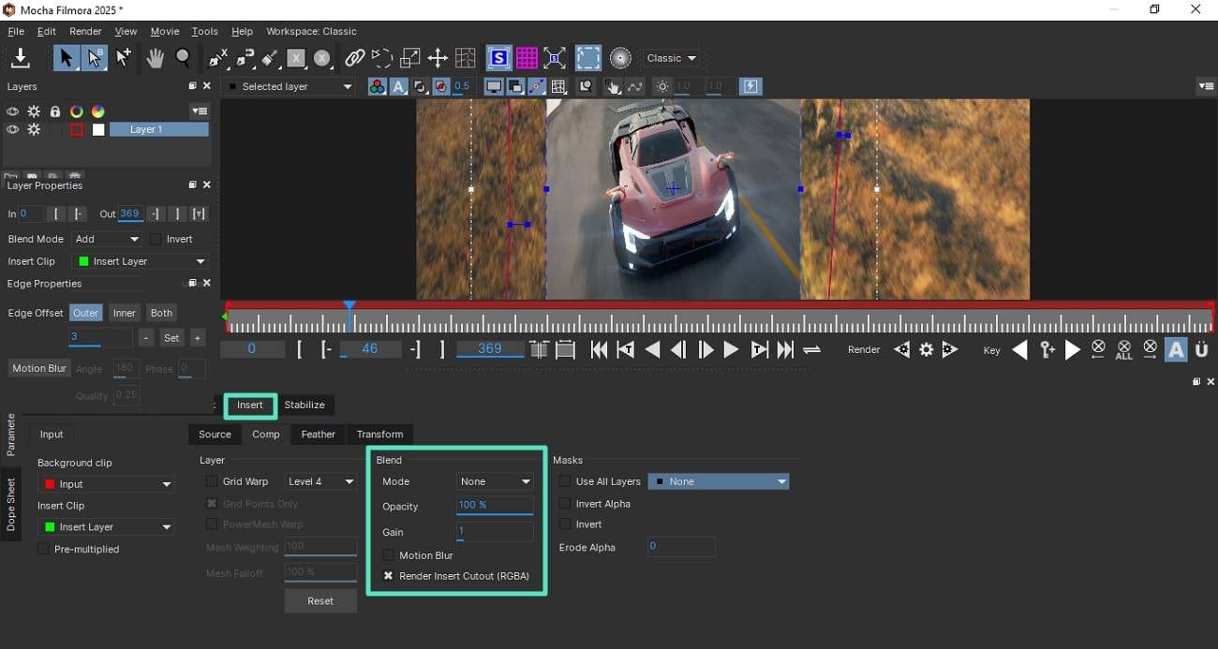Select the Zoom magnifier tool
Viewport: 1218px width, 649px height.
pyautogui.click(x=184, y=59)
